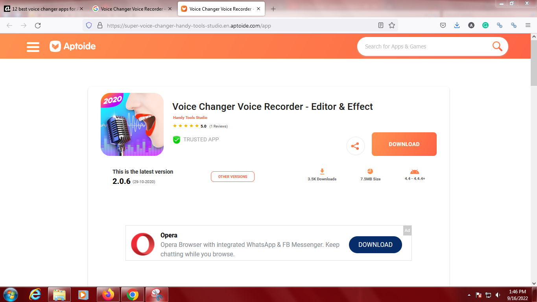Screen dimensions: 537x302
Task: Click the version number 2.0.6
Action: [121, 181]
